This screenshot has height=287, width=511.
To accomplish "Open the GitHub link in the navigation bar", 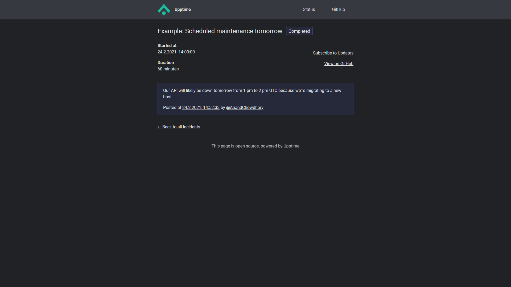I will click(x=338, y=9).
